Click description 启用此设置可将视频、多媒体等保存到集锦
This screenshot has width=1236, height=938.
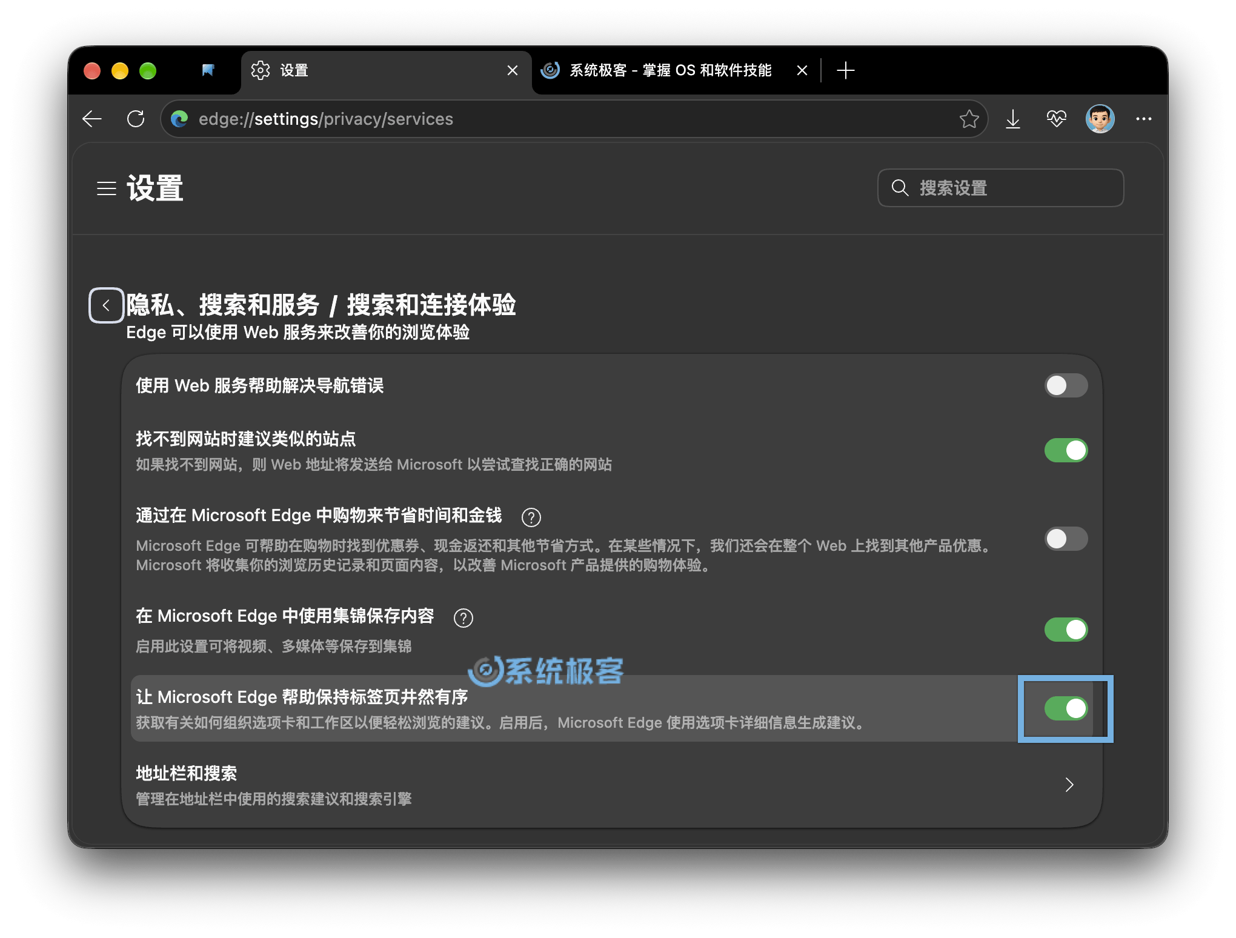click(273, 646)
